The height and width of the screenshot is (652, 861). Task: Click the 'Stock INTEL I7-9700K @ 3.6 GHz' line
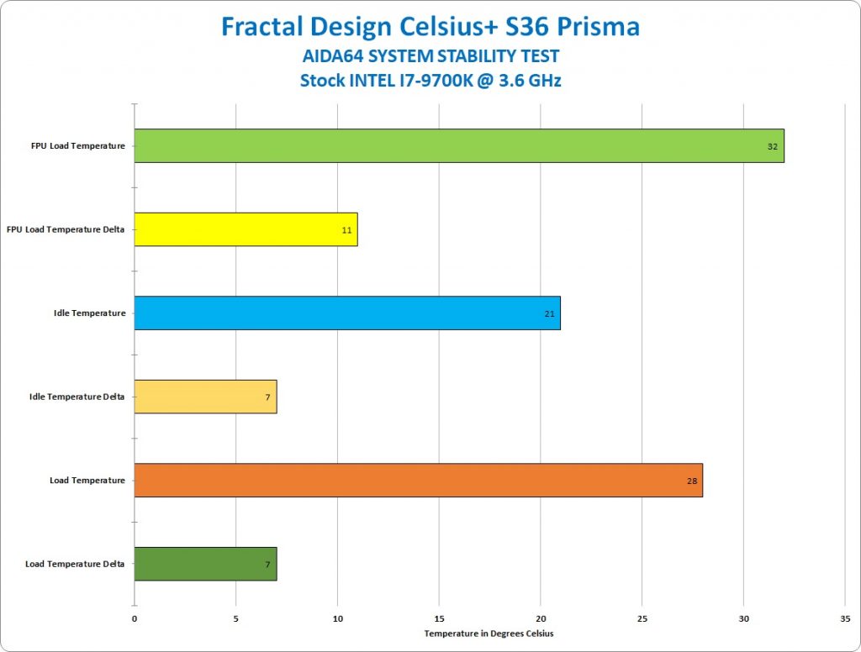430,81
